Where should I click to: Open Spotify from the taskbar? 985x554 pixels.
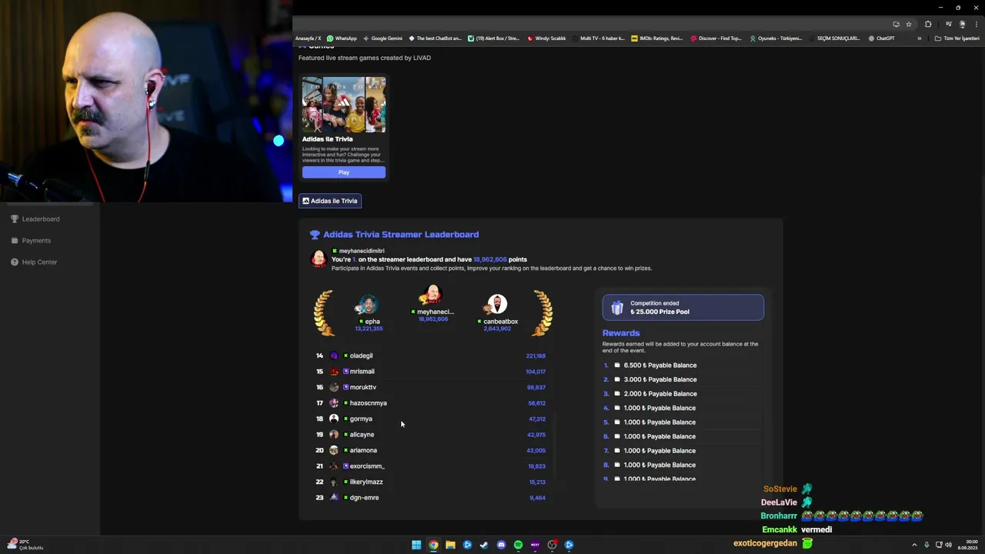[518, 545]
